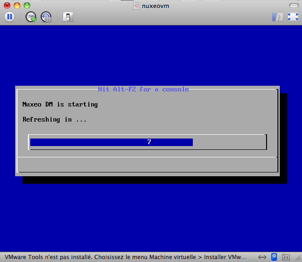
Task: Zoom the nuxeovm window with green button
Action: [27, 6]
